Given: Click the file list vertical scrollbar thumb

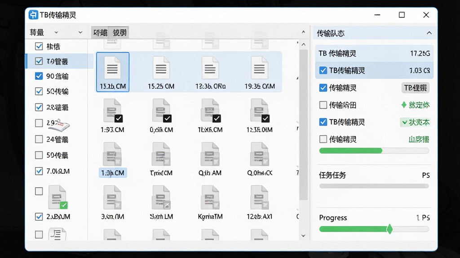Looking at the screenshot, I should point(304,125).
